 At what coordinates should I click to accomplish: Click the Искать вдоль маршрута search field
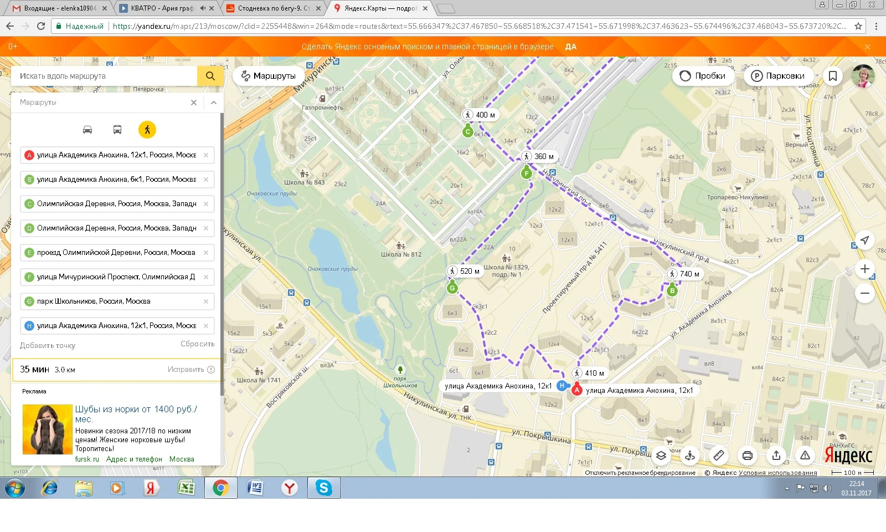coord(104,76)
